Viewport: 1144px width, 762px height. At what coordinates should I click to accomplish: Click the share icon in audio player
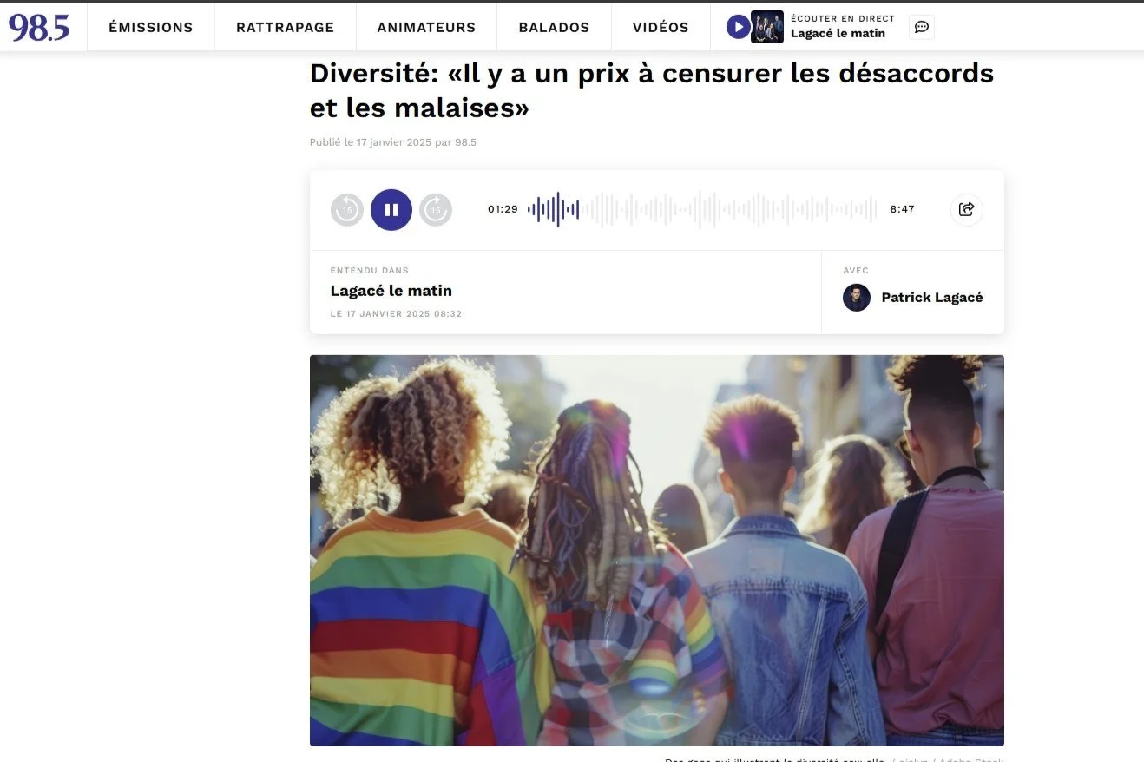tap(967, 209)
